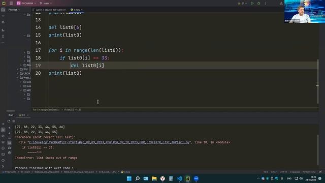Open the E1 run configuration dropdown

[242, 4]
